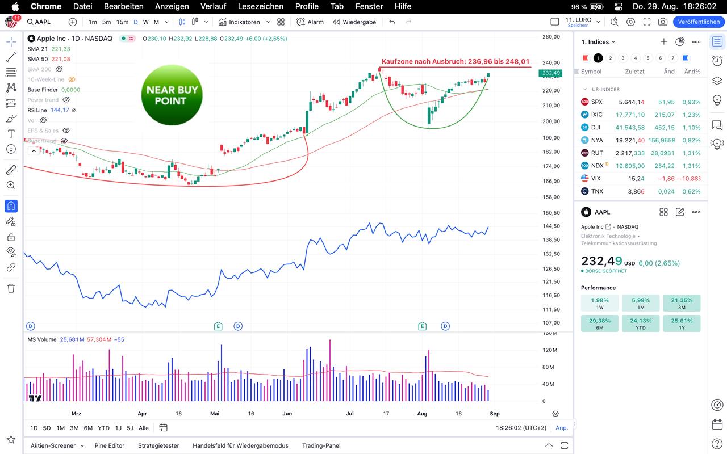The image size is (727, 454).
Task: Select the Text annotation tool
Action: (11, 134)
